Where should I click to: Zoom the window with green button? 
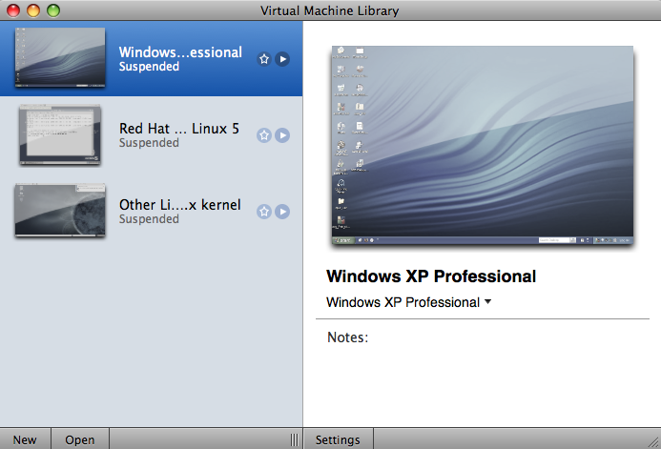click(53, 10)
